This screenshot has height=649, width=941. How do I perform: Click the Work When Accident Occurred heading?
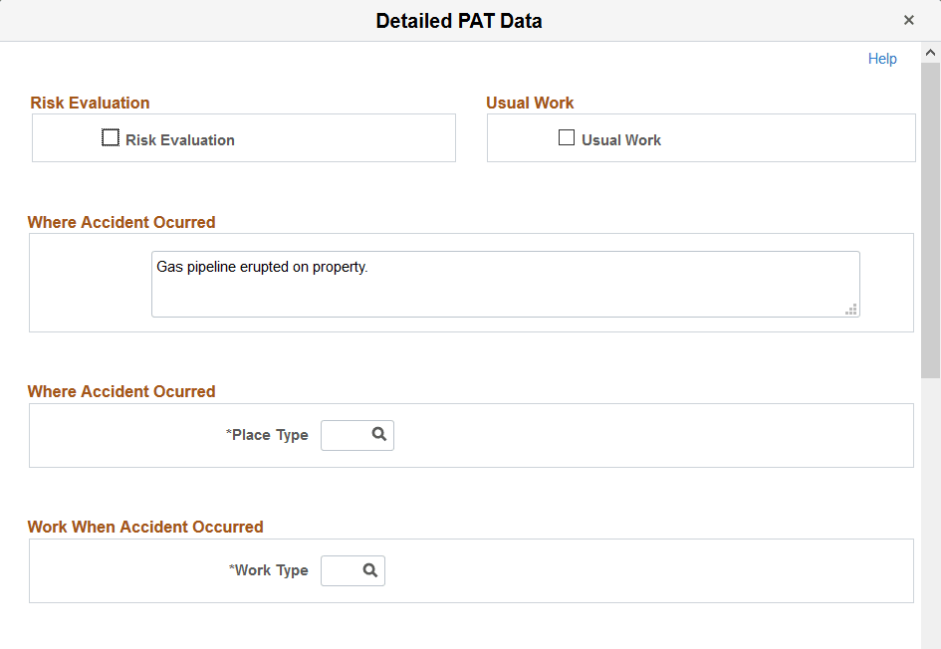pos(145,527)
